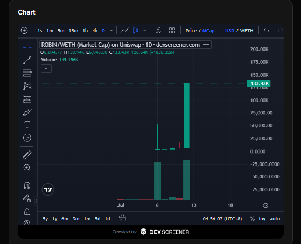Select WETH as quote currency

coord(247,31)
